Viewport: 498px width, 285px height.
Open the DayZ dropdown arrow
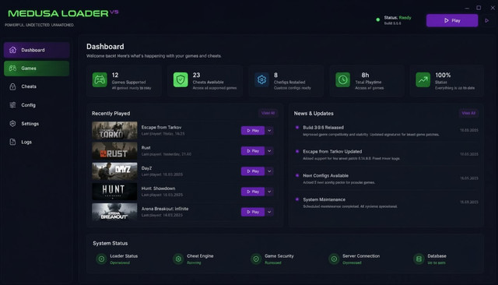[x=269, y=171]
